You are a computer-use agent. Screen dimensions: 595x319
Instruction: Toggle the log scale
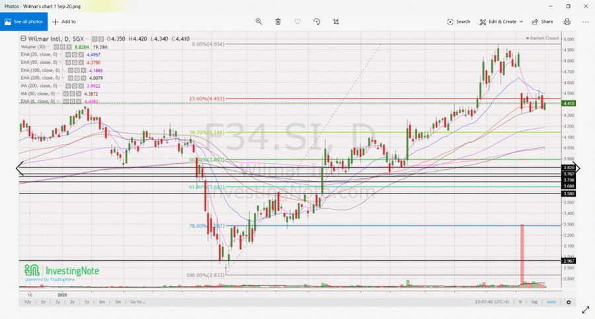coord(534,302)
